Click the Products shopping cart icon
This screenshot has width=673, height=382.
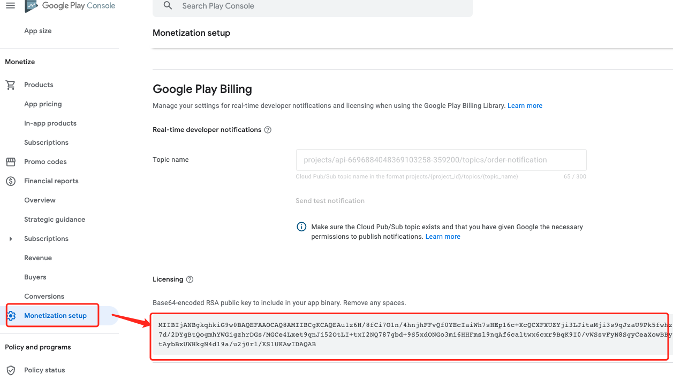pos(11,85)
